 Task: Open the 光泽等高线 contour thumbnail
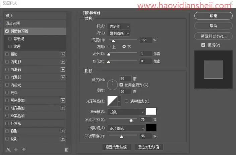112,101
